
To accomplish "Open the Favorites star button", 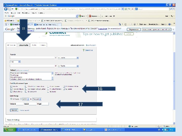I will pos(9,21).
